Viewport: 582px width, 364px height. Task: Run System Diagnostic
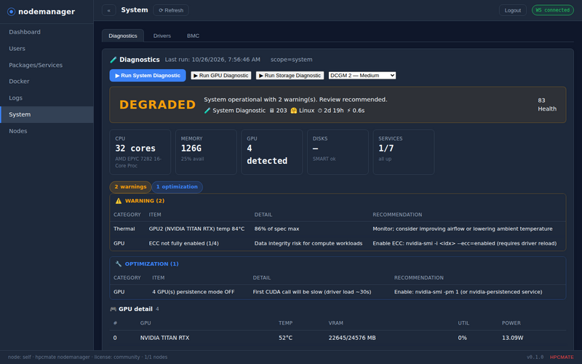click(x=148, y=76)
